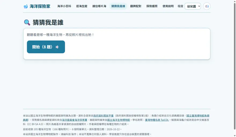Visit 國立海洋生物博物館 footer link
236x137 pixels.
[119, 120]
